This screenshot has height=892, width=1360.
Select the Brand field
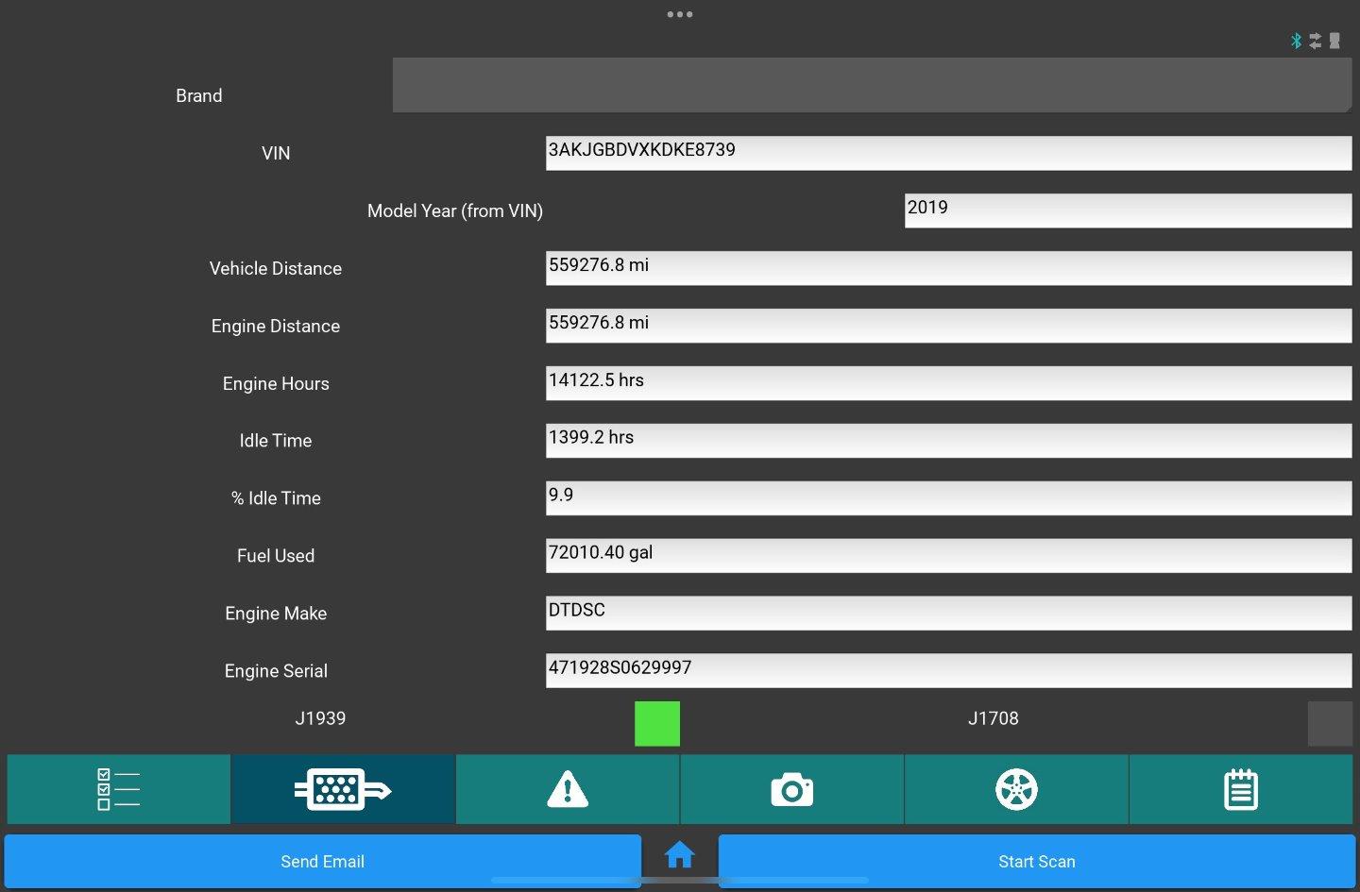tap(872, 85)
